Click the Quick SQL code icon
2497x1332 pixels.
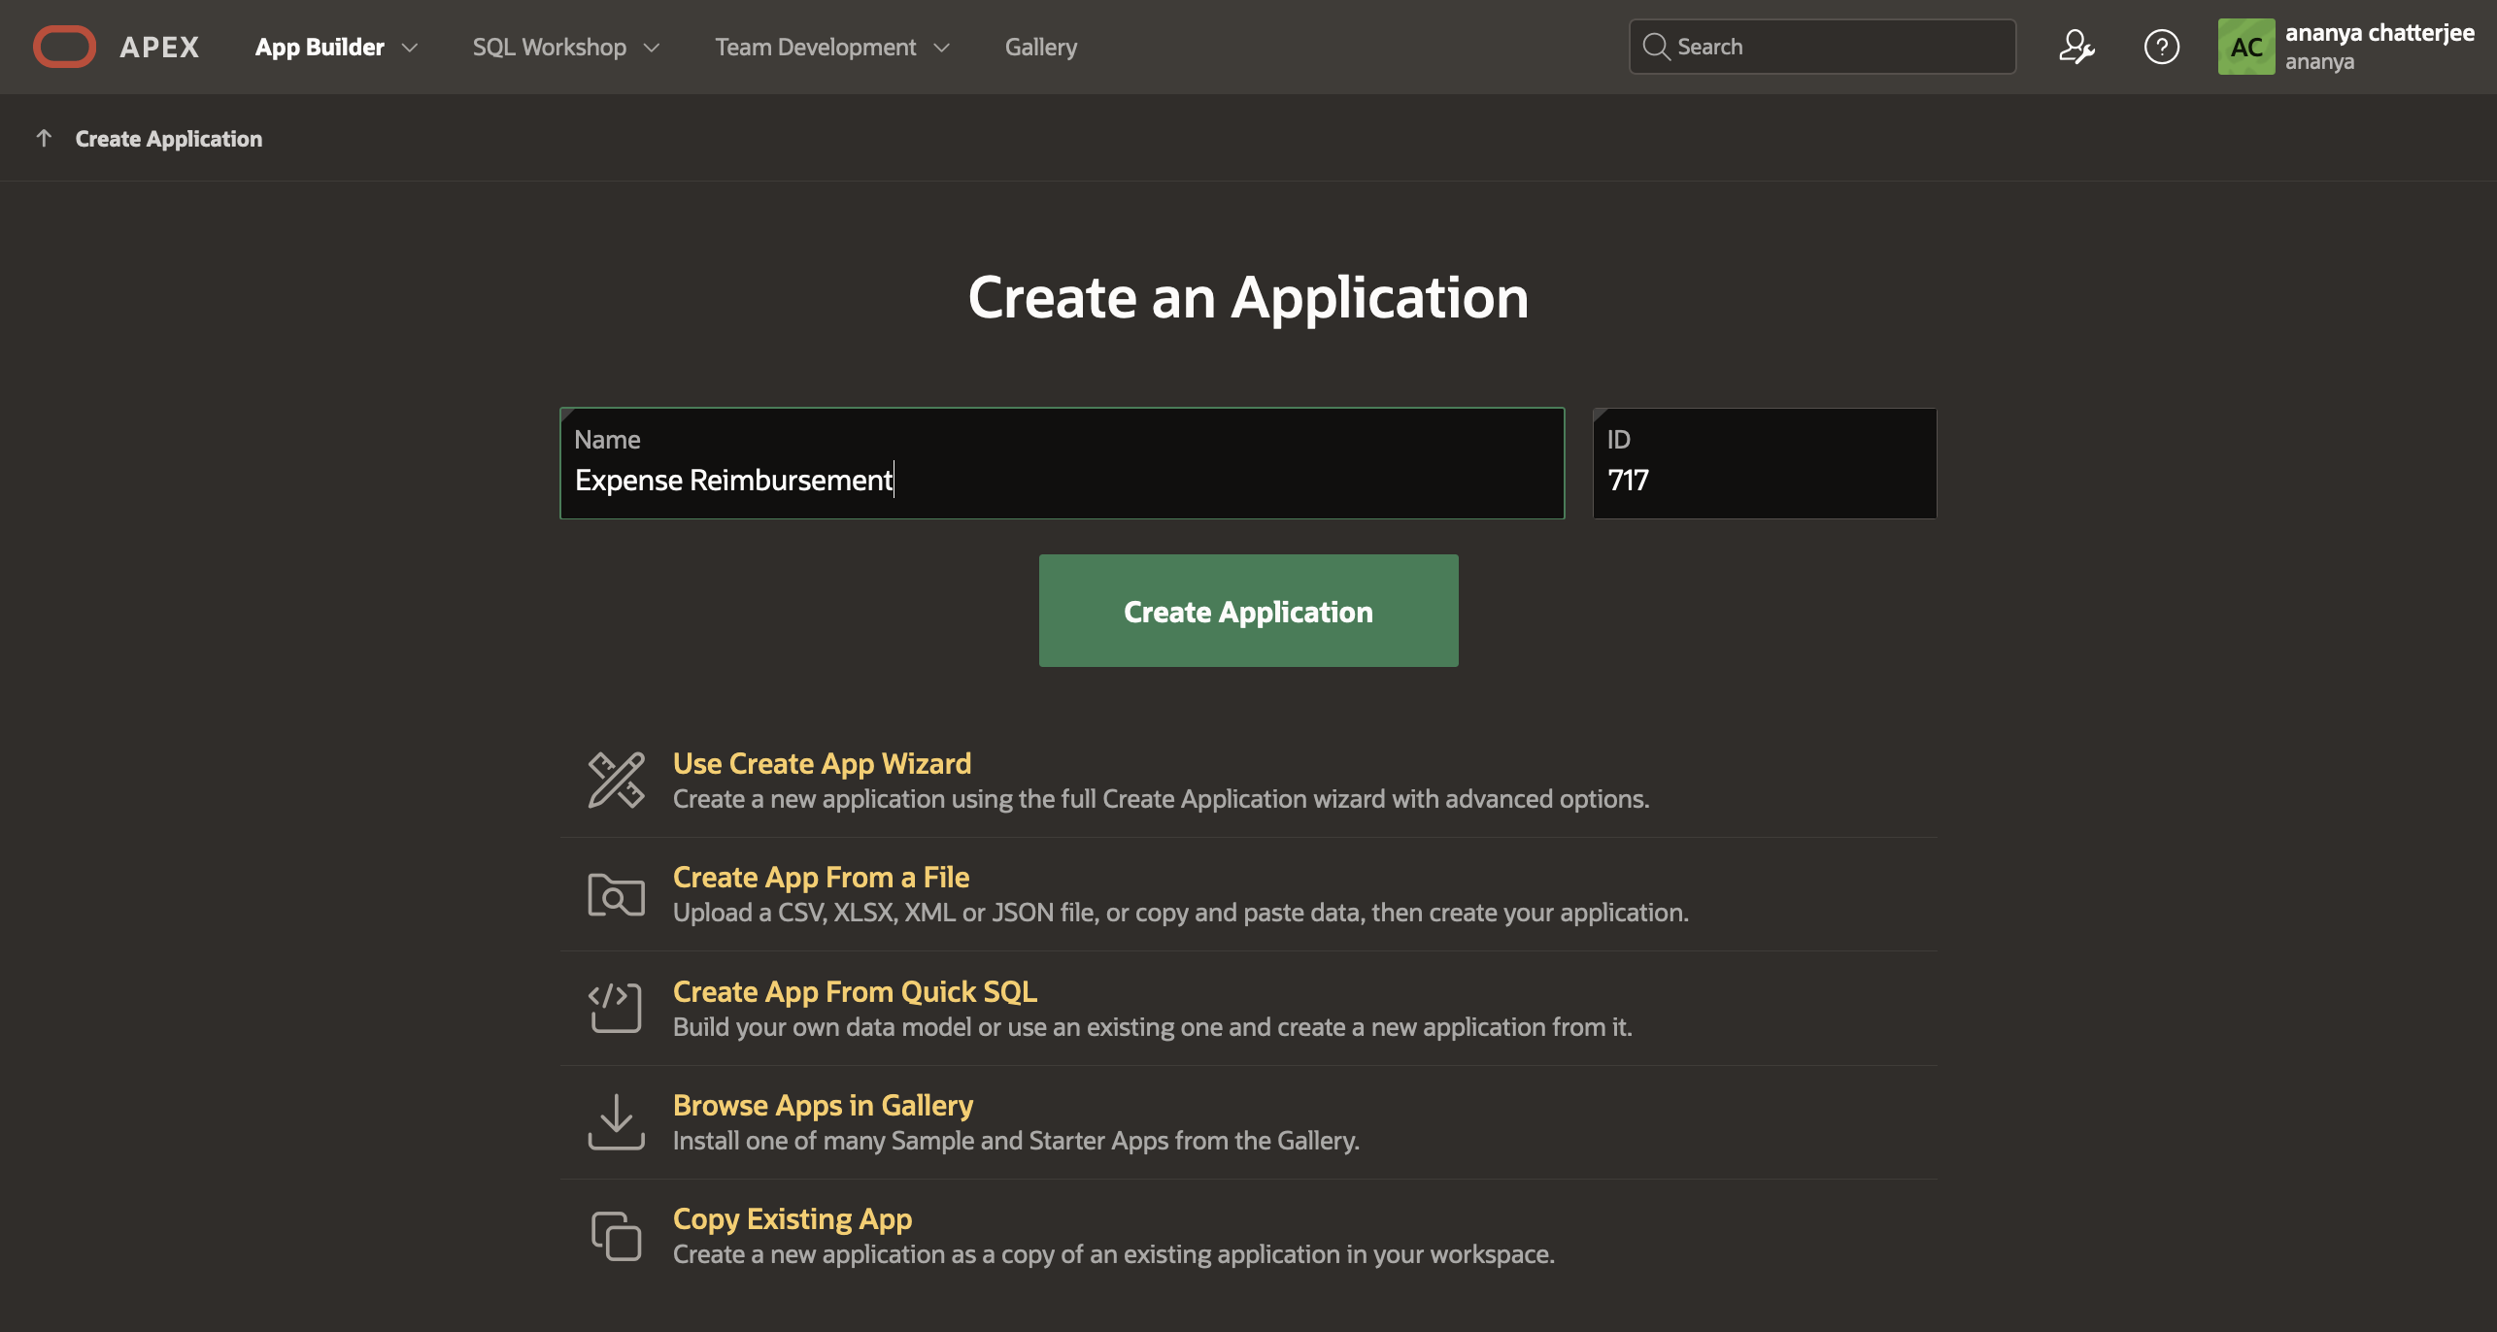tap(616, 1008)
